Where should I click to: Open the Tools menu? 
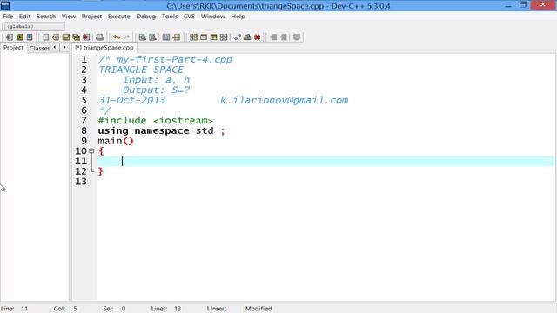coord(170,17)
